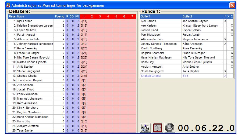The image size is (238, 135).
Task: Switch to round 2 column header
Action: [92, 17]
